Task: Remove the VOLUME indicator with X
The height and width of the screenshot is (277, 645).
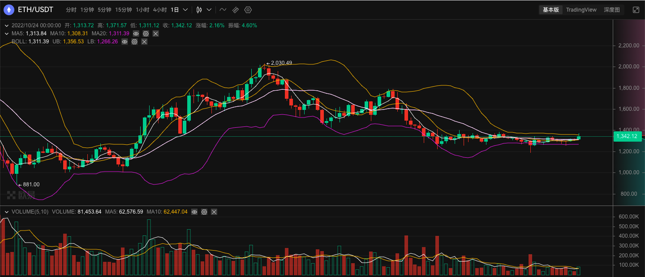Action: pos(214,212)
